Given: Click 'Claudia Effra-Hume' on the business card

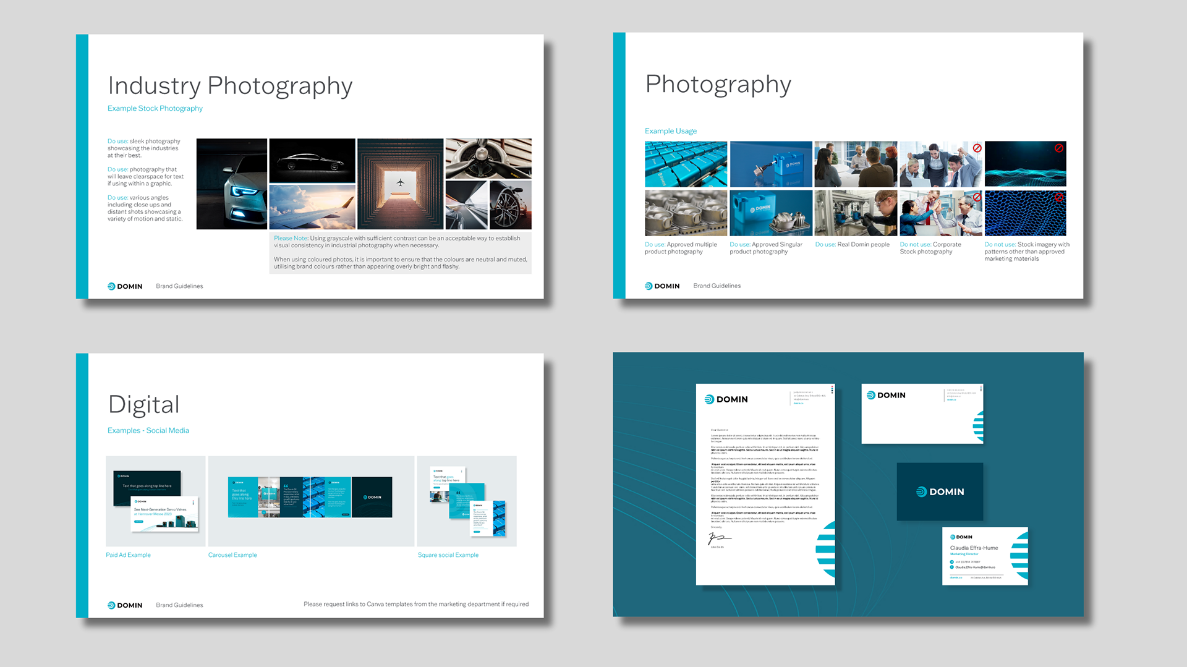Looking at the screenshot, I should click(974, 548).
